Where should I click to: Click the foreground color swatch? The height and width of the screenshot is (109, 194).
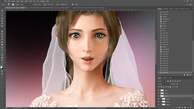click(x=1, y=67)
